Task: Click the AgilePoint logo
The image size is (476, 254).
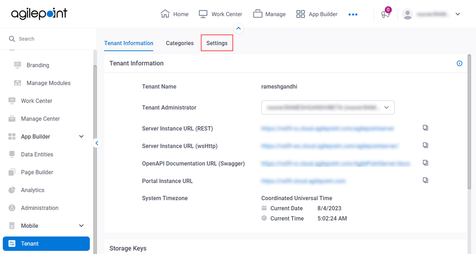Action: tap(39, 14)
